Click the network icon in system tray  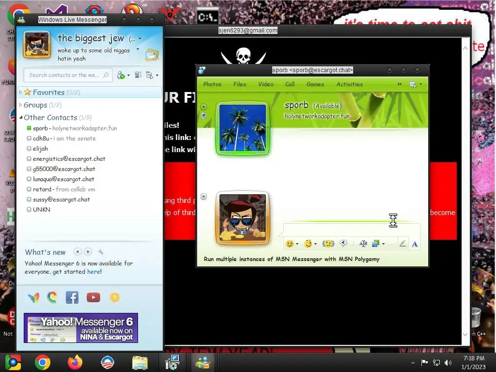point(436,362)
